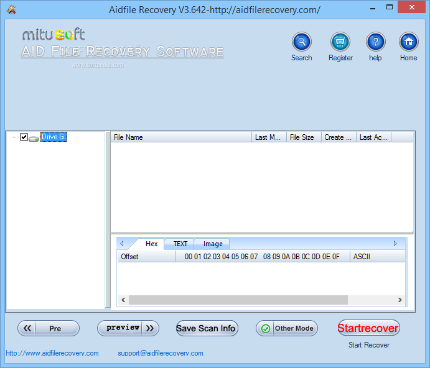Sort by File Name column header

pyautogui.click(x=181, y=137)
